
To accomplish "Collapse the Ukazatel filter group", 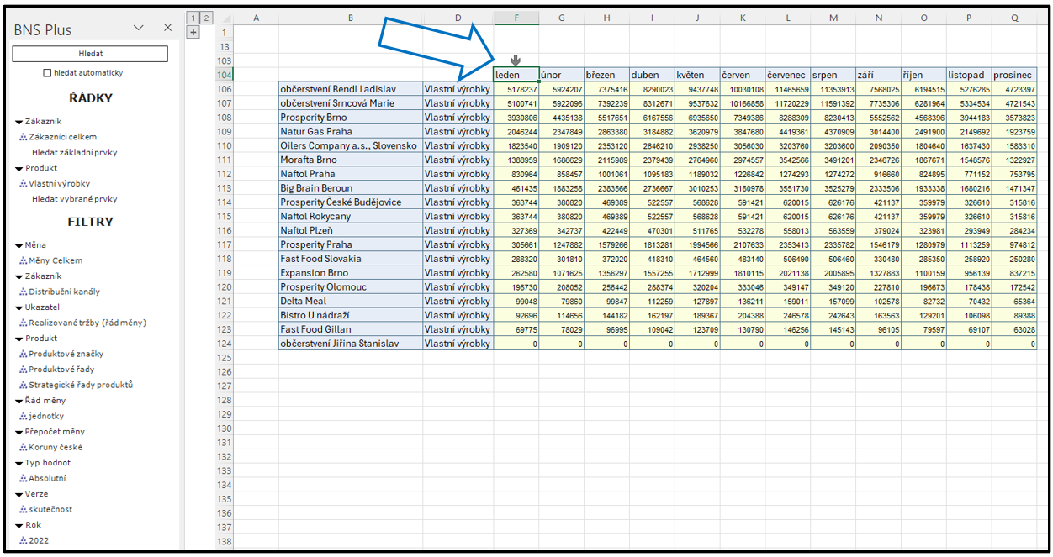I will point(19,308).
